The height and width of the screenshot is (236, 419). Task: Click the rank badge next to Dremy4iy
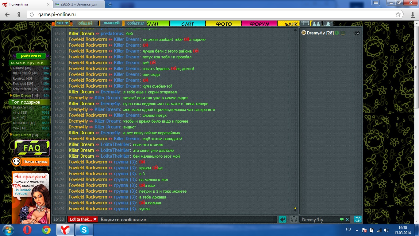(343, 33)
